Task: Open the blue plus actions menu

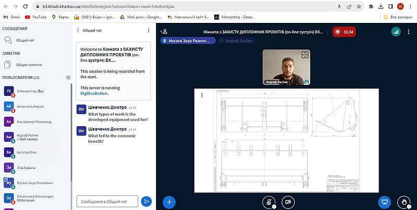Action: point(169,201)
